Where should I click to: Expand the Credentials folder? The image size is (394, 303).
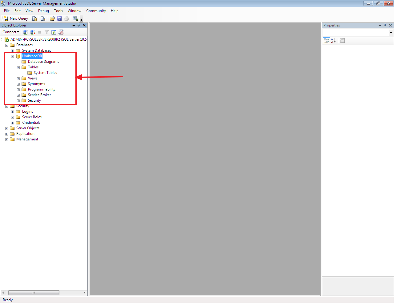tap(12, 123)
